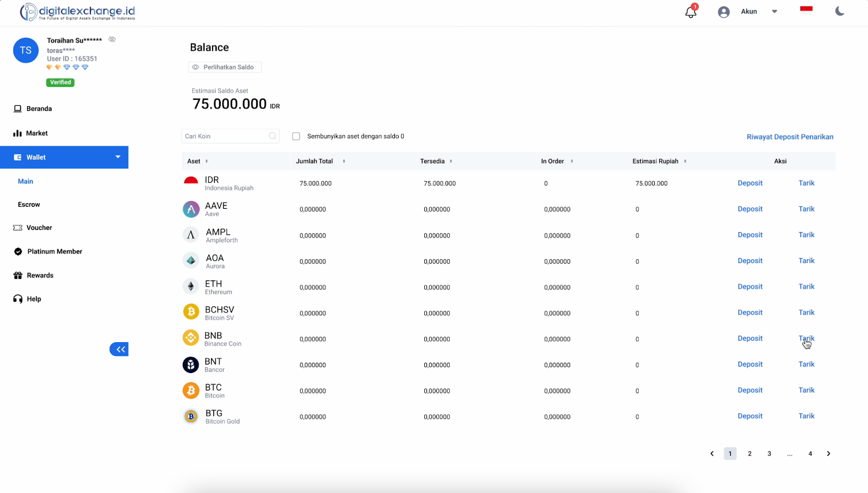Click the AAVE coin icon
Screen dimensions: 868x493
tap(191, 209)
